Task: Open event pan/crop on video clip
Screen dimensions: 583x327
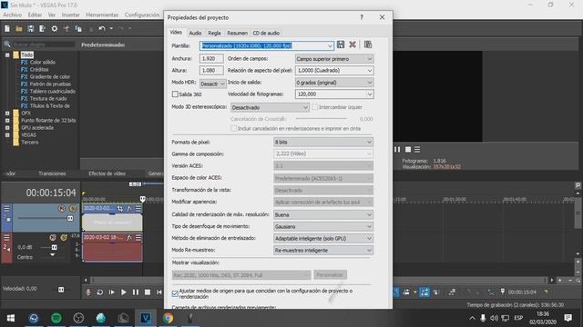Action: click(x=119, y=208)
